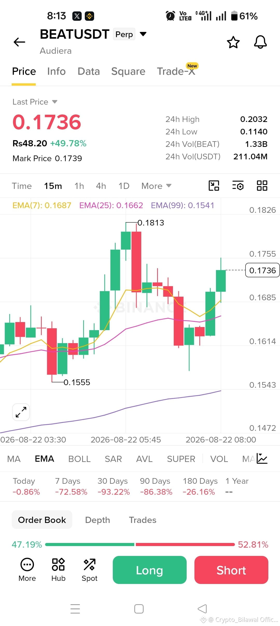The height and width of the screenshot is (626, 280).
Task: Tap the EMA(99) value label
Action: pos(183,205)
